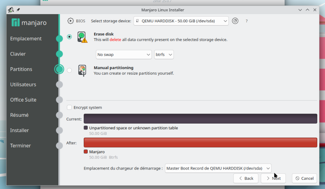325x189 pixels.
Task: Click the red Manjaro partition bar
Action: click(x=201, y=143)
